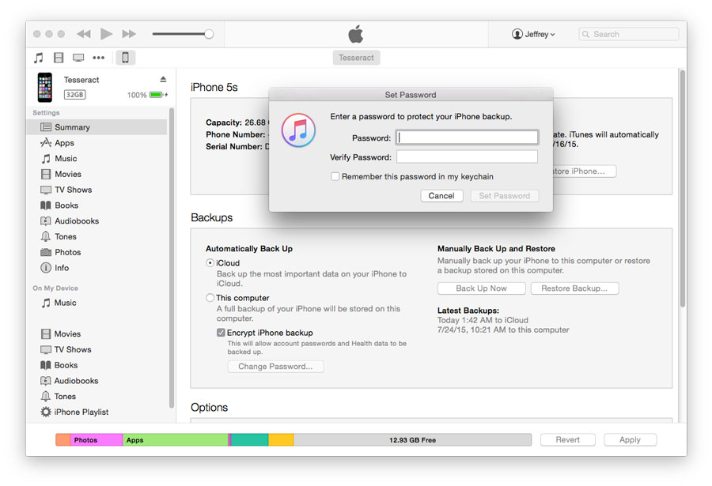Click the rewind playback button
The image size is (712, 486).
[84, 34]
